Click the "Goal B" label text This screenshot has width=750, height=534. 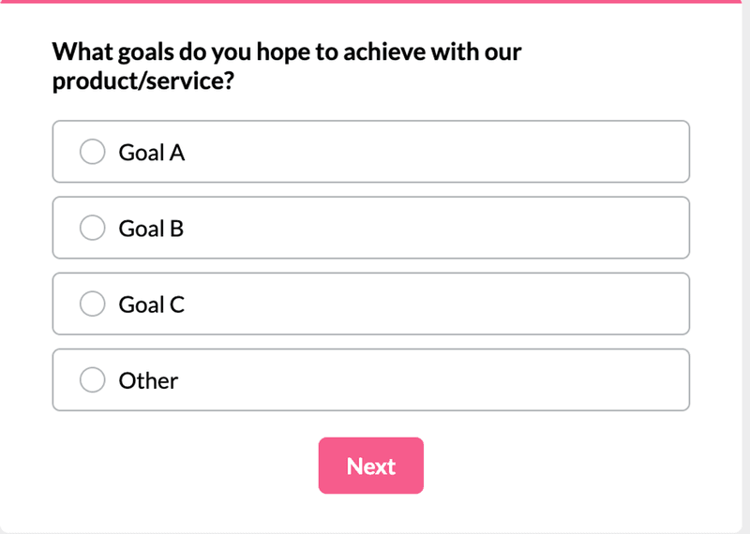click(x=151, y=228)
